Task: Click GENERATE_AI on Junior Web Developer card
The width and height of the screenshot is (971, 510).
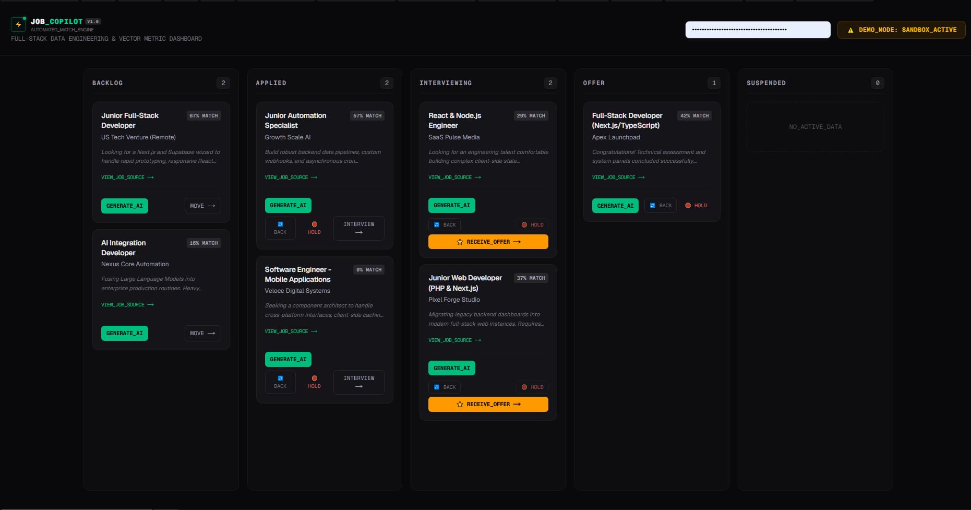Action: coord(452,368)
